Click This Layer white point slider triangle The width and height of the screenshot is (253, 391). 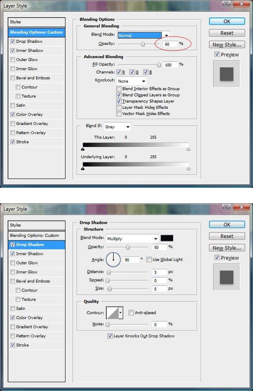pos(188,149)
